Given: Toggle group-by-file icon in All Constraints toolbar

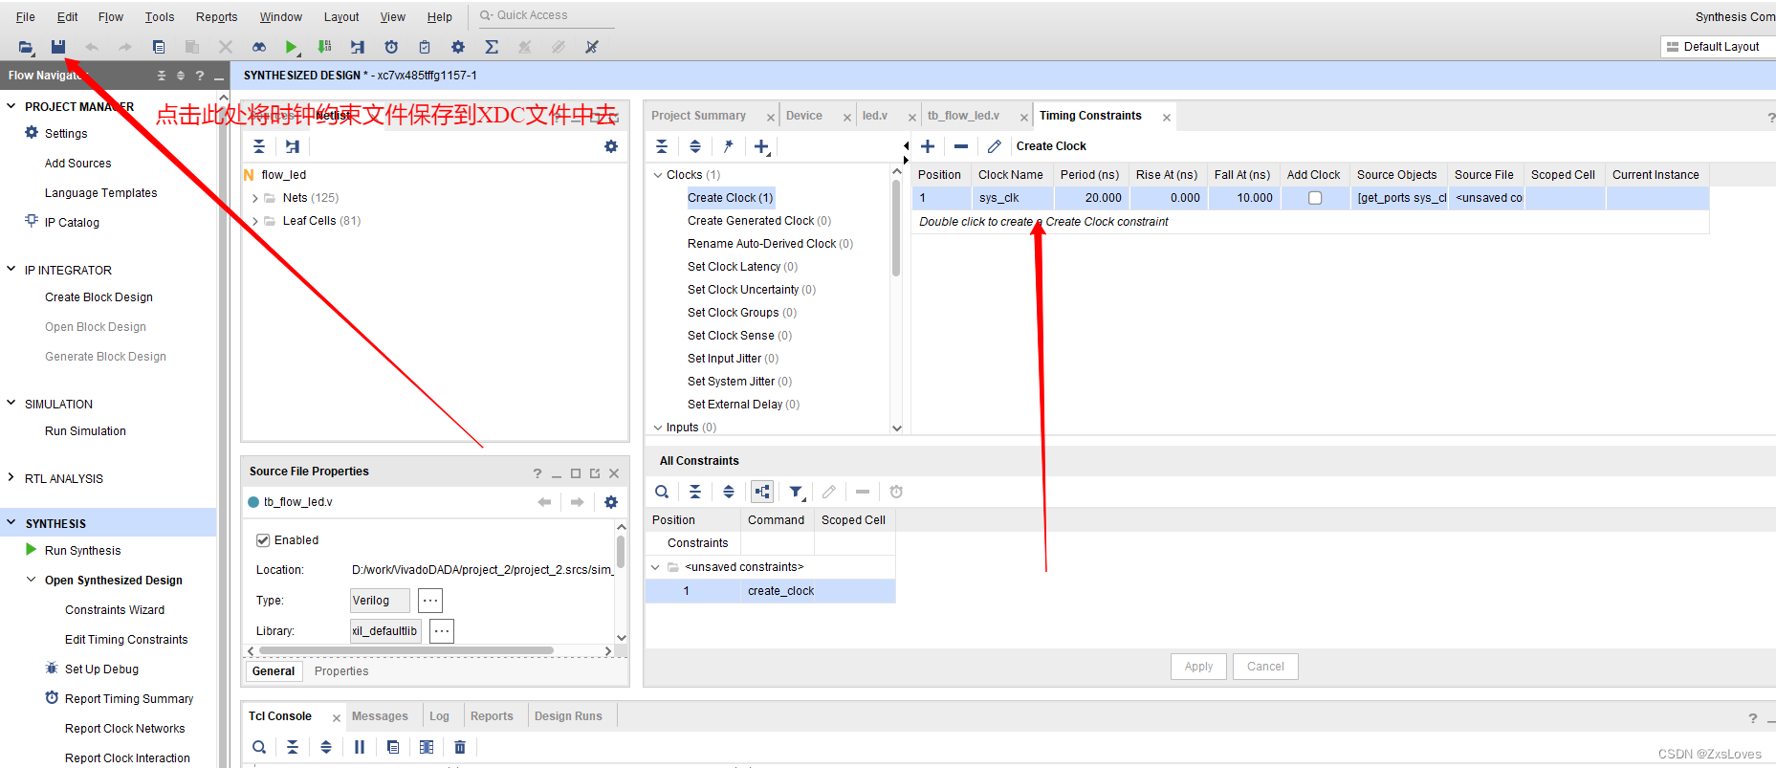Looking at the screenshot, I should pos(762,492).
